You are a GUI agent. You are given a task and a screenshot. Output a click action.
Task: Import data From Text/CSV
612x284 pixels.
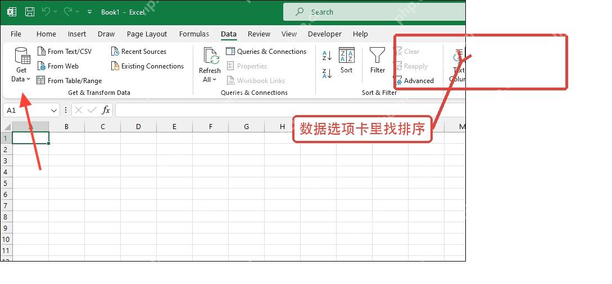click(x=65, y=52)
